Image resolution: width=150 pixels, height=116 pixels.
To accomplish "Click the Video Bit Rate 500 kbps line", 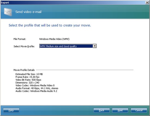I will tap(28, 80).
